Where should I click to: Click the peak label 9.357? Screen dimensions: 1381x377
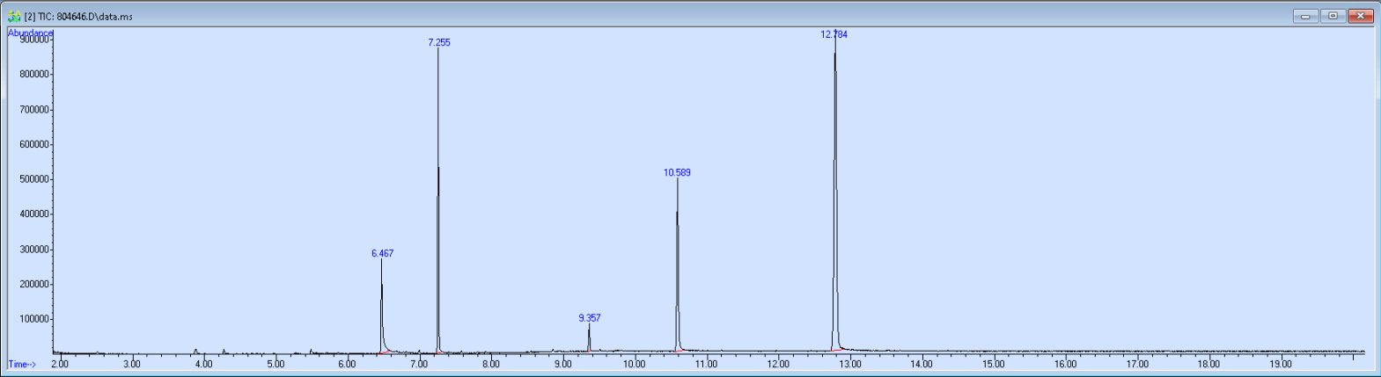point(590,318)
